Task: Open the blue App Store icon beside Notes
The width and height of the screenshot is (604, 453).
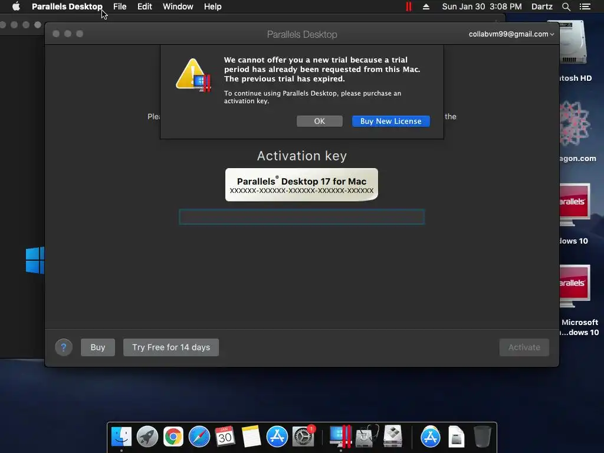Action: (277, 436)
